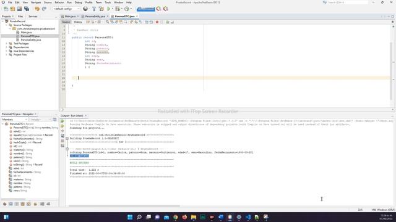
Task: Toggle first filter icon at Navigator bottom
Action: click(x=5, y=204)
